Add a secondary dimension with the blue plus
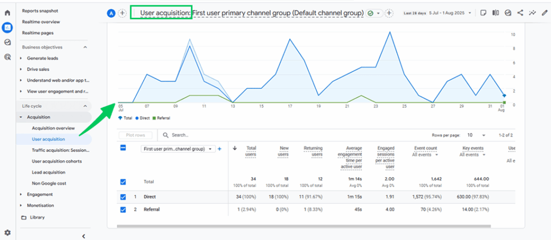 coord(220,149)
